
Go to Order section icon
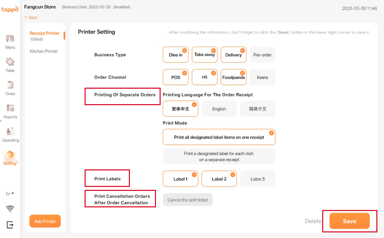coord(10,85)
